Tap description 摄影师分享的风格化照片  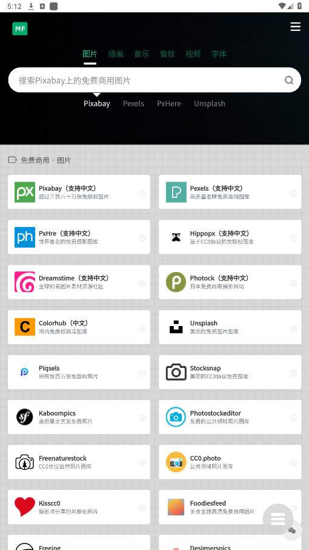tap(68, 511)
